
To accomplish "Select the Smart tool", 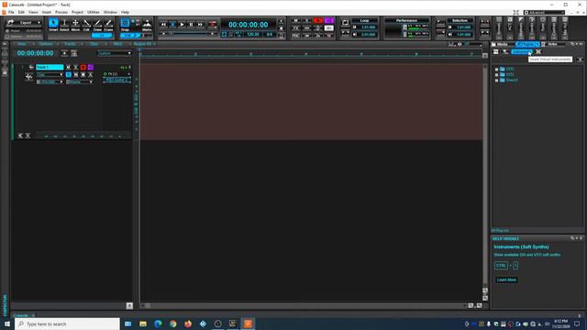I will point(53,25).
